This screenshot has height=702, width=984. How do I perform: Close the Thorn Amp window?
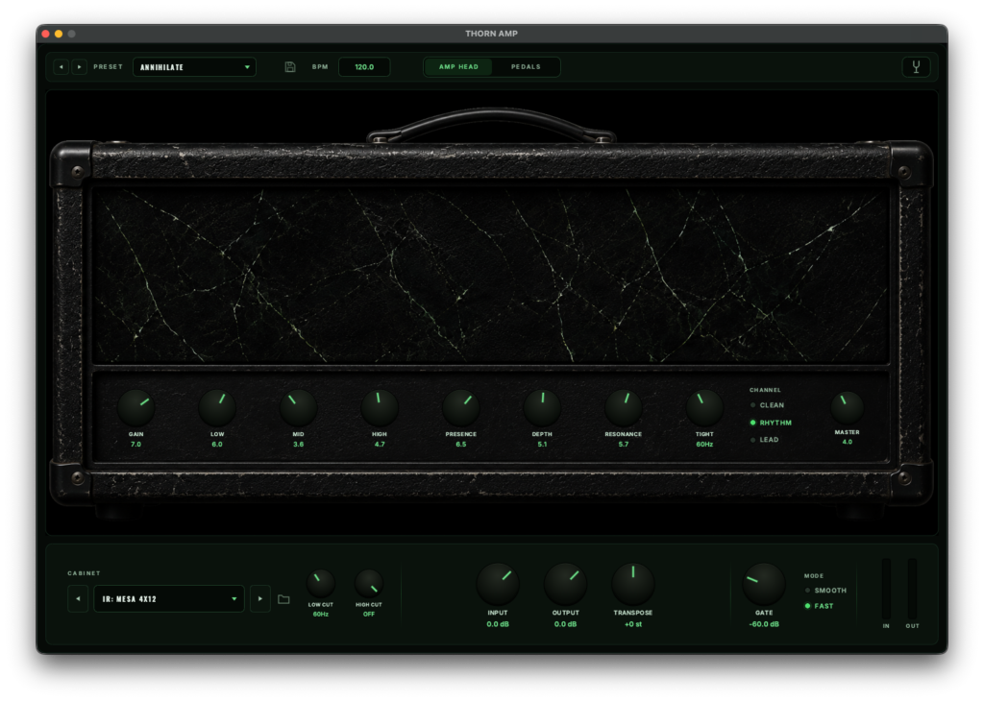pyautogui.click(x=46, y=34)
